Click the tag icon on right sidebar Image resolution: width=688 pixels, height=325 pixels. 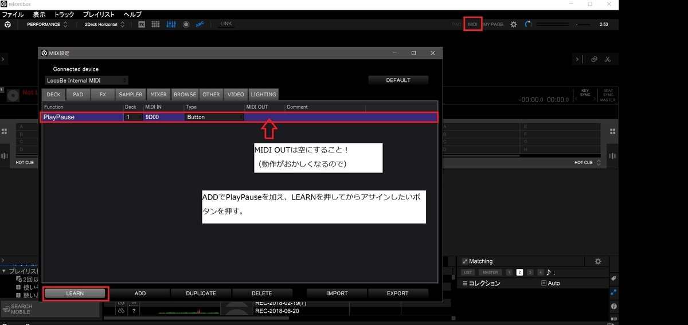(x=613, y=278)
